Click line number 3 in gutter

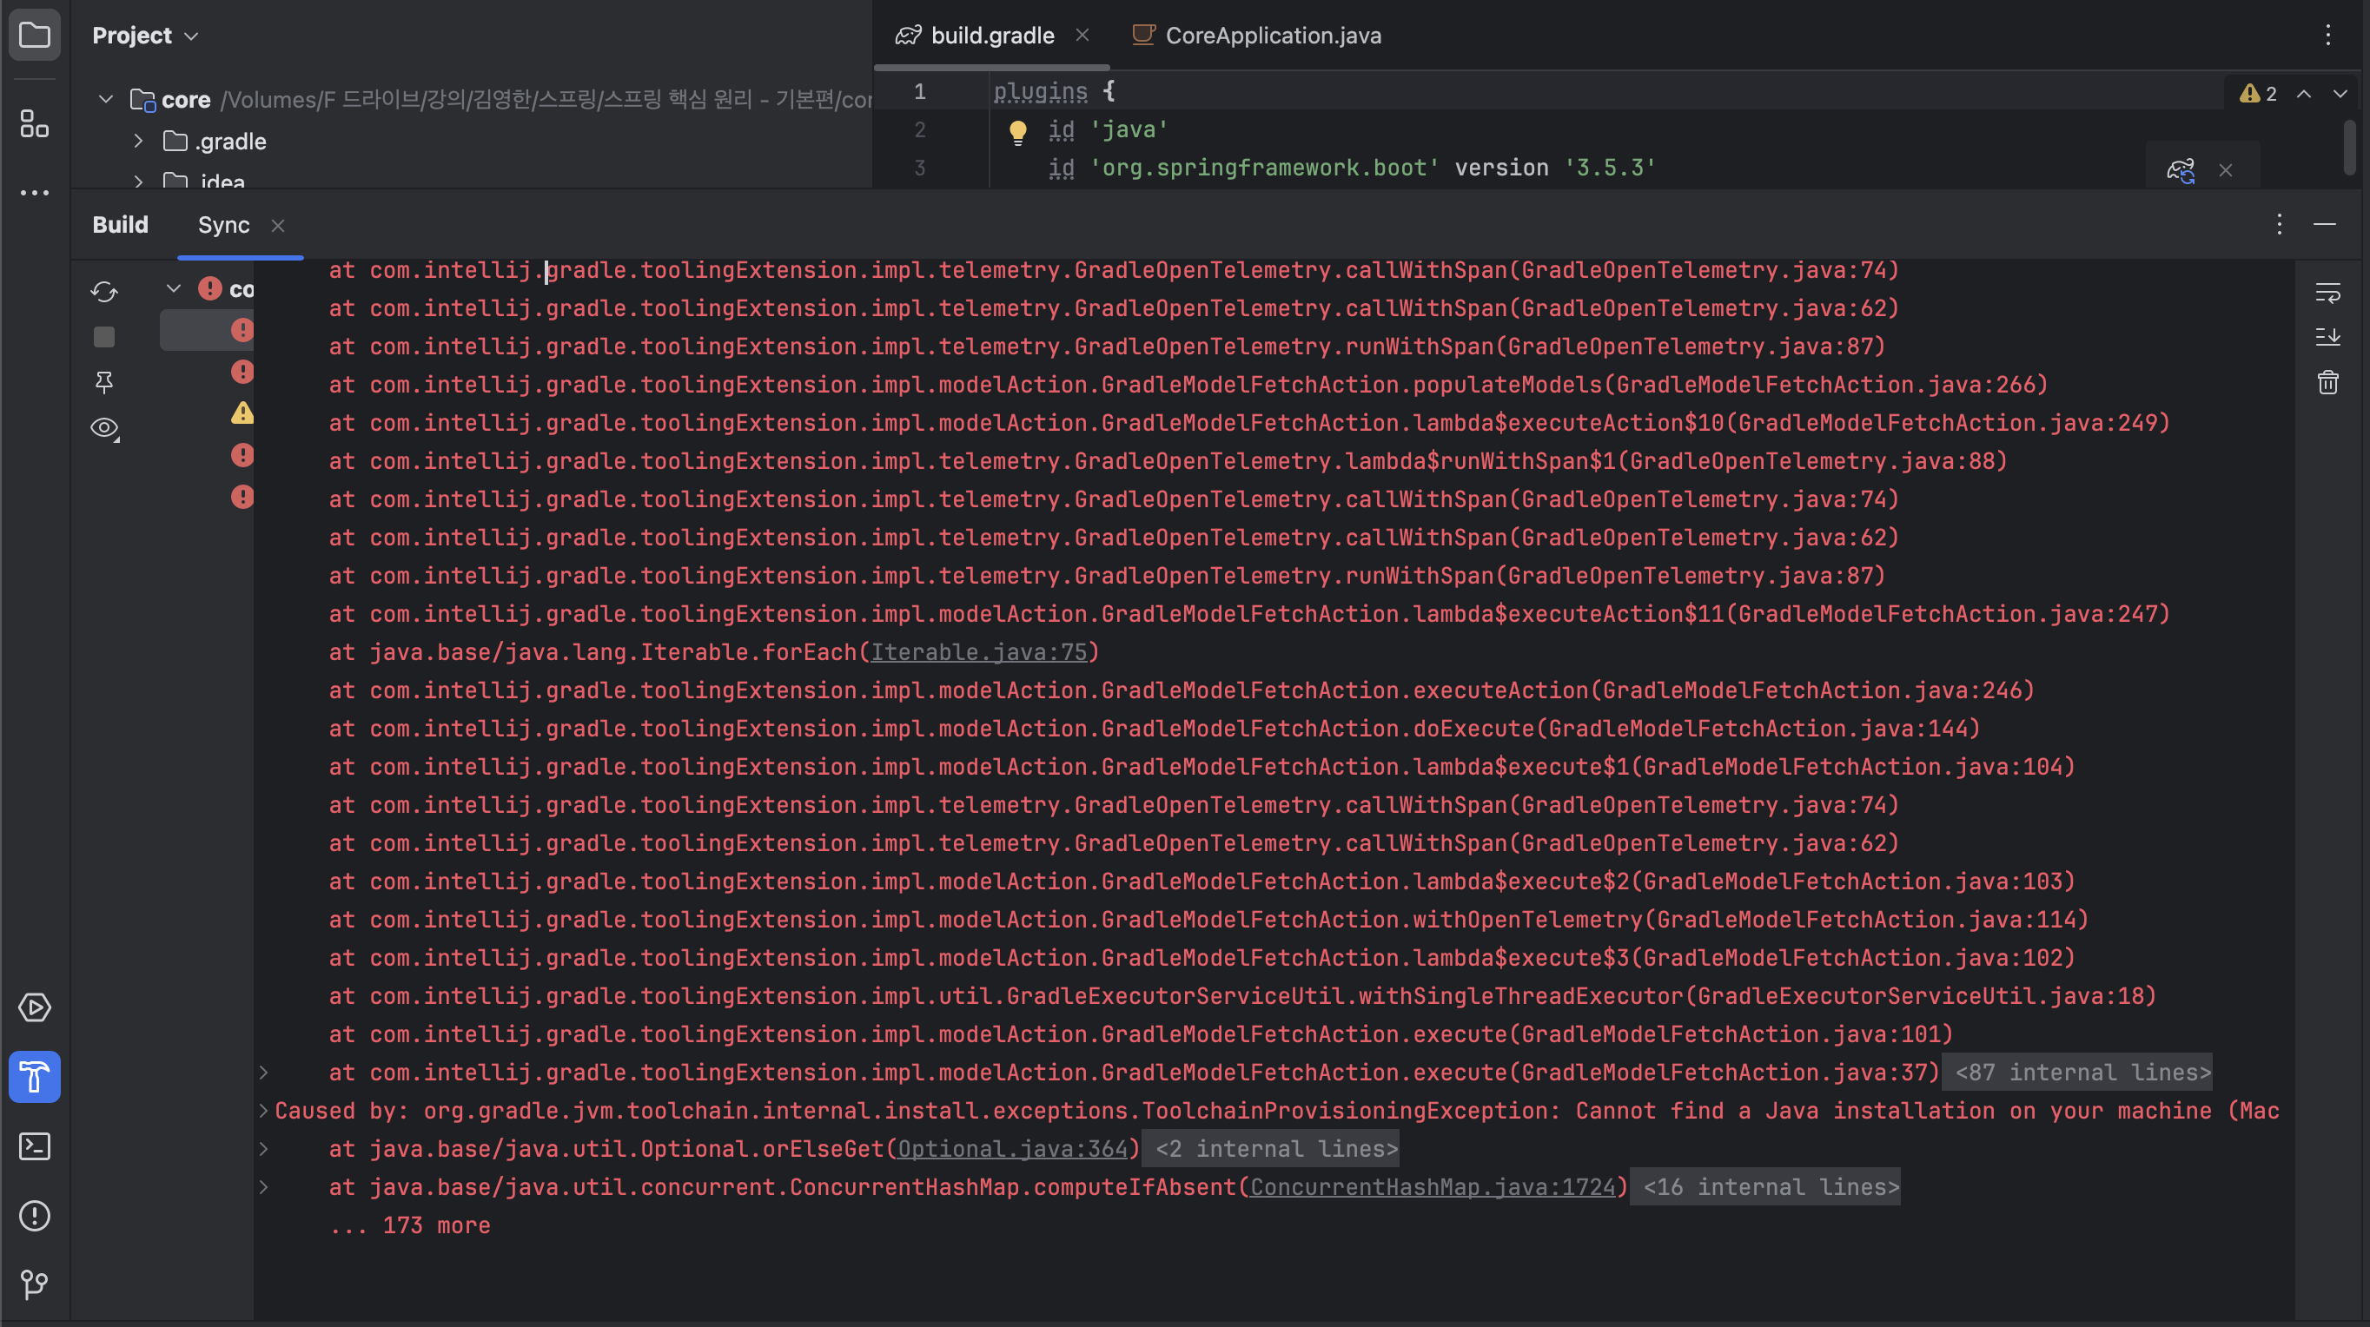coord(919,168)
